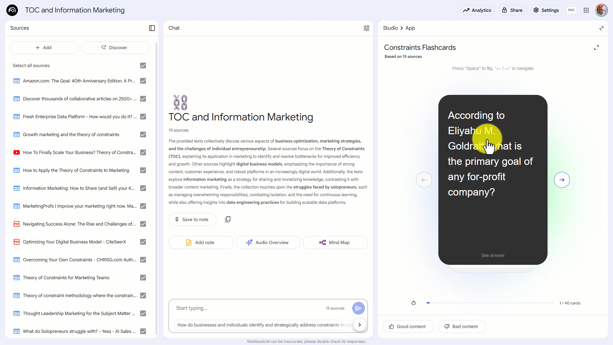
Task: Expand more suggested questions with the chevron
Action: tap(359, 325)
